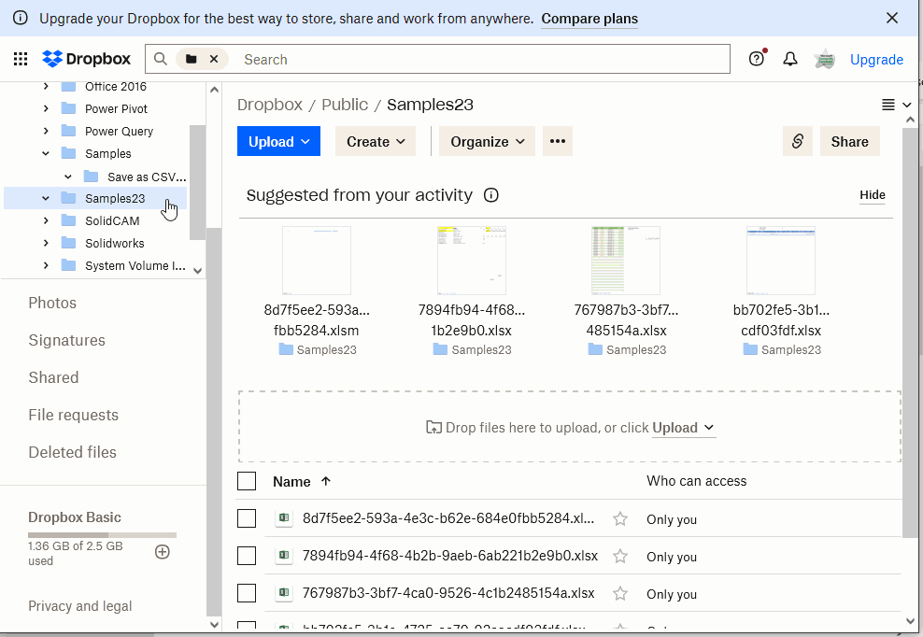This screenshot has height=637, width=923.
Task: Expand the Office 2016 folder
Action: click(x=46, y=87)
